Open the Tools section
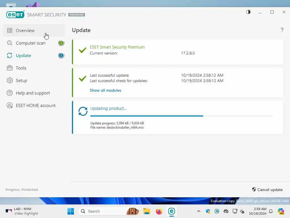290x218 pixels. (34, 68)
